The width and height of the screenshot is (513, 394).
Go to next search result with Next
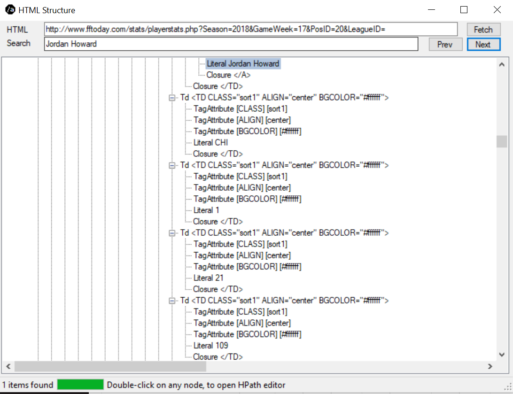(483, 44)
